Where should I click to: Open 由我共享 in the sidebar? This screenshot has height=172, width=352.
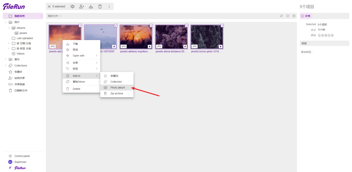coord(20,78)
